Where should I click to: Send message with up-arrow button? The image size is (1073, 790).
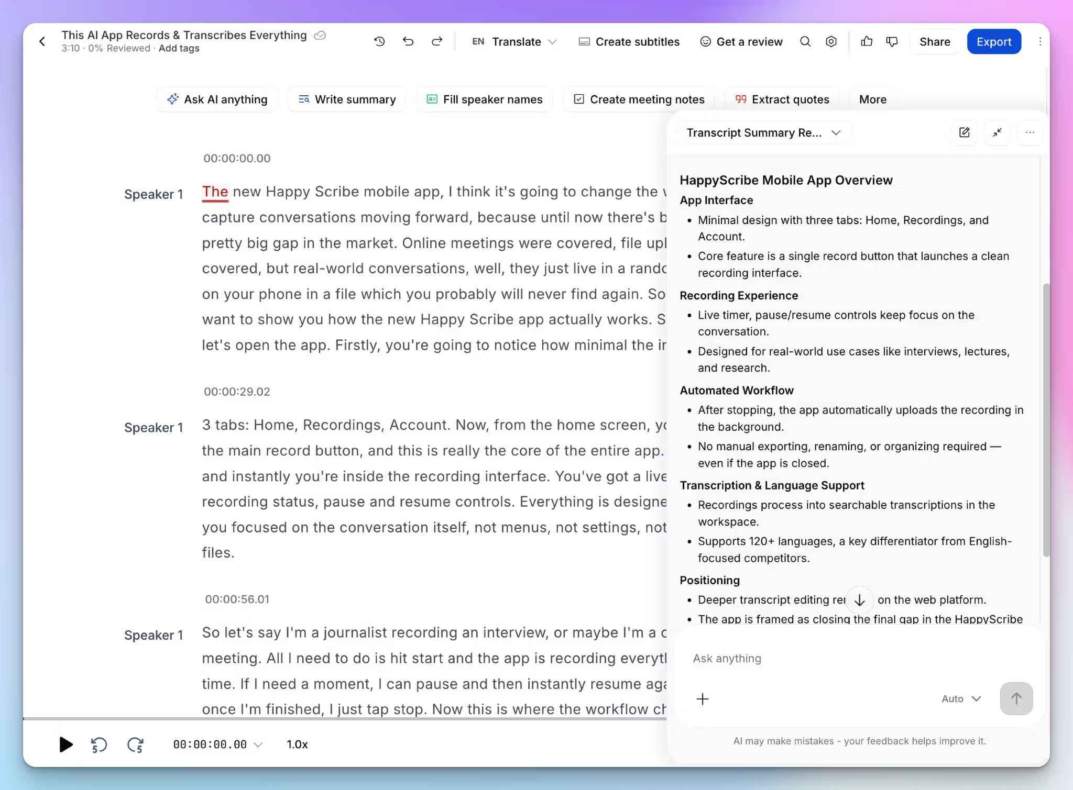1016,698
